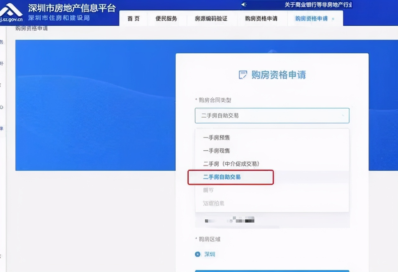This screenshot has width=398, height=272.
Task: Select the greyed 法院拍卖 option
Action: pyautogui.click(x=272, y=204)
